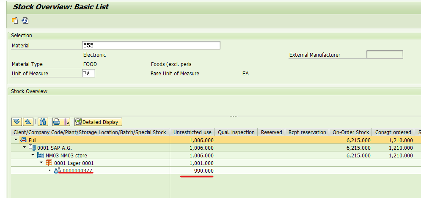Click the 1,210.000 consignment value in NM03 row
Screen dimensions: 421x198
401,156
